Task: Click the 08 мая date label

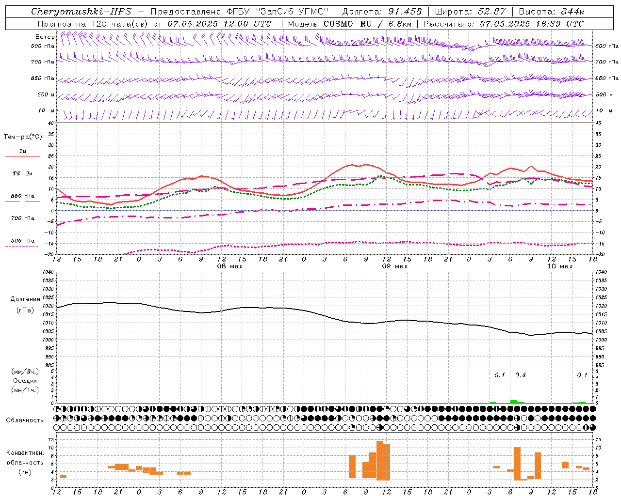Action: [x=229, y=266]
